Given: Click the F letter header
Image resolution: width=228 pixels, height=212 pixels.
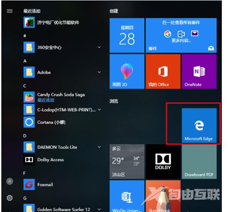Looking at the screenshot, I should click(24, 173).
